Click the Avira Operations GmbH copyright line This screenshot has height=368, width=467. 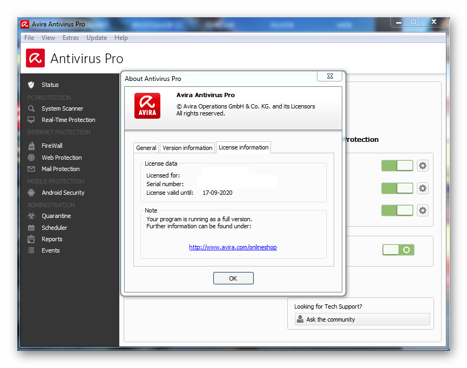pyautogui.click(x=246, y=106)
